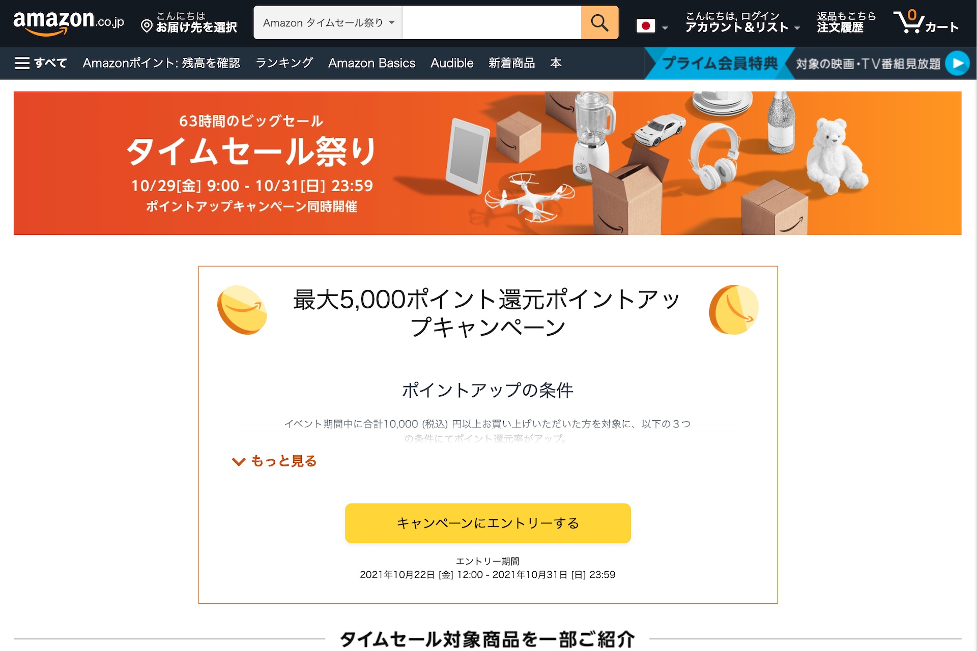Click the orange search magnifier button
Image resolution: width=977 pixels, height=651 pixels.
click(599, 22)
